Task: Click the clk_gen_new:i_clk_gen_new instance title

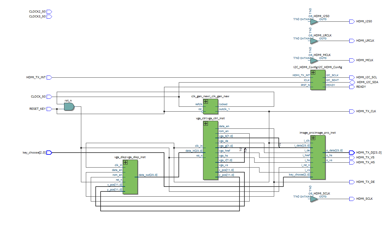Action: [210, 96]
